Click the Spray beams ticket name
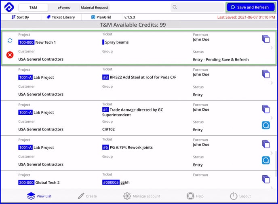278x204 pixels. point(117,42)
